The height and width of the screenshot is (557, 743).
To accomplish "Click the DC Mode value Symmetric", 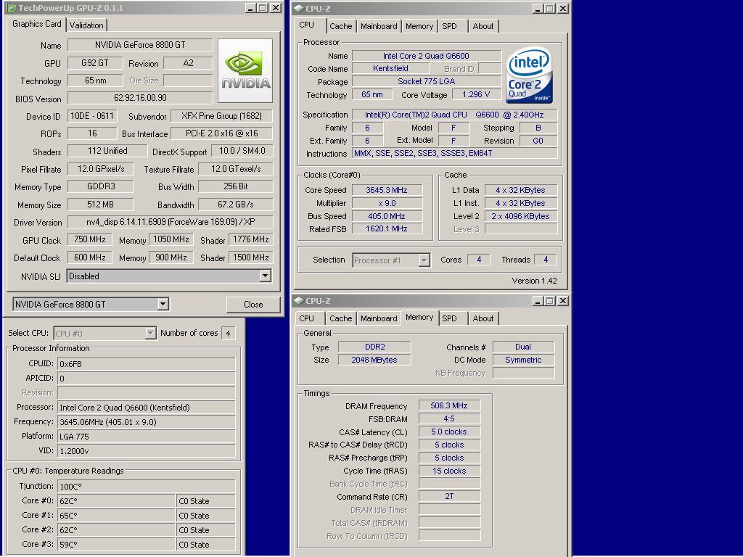I will (x=523, y=360).
